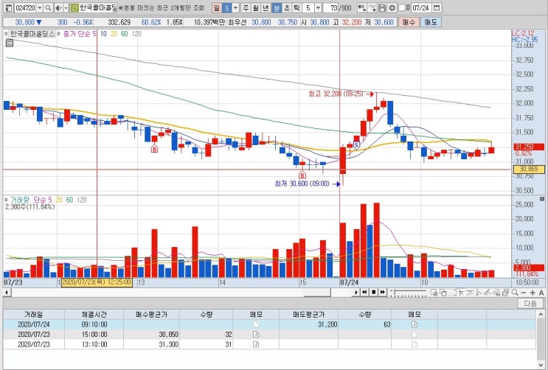
Task: Click the playback speed slider
Action: point(408,293)
